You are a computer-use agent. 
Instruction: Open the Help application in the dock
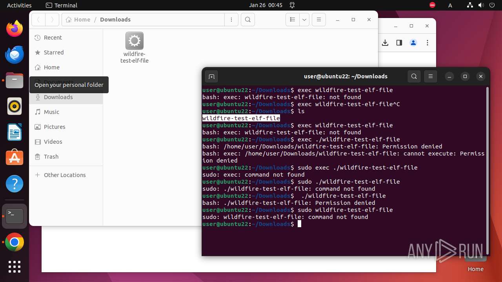pos(15,184)
